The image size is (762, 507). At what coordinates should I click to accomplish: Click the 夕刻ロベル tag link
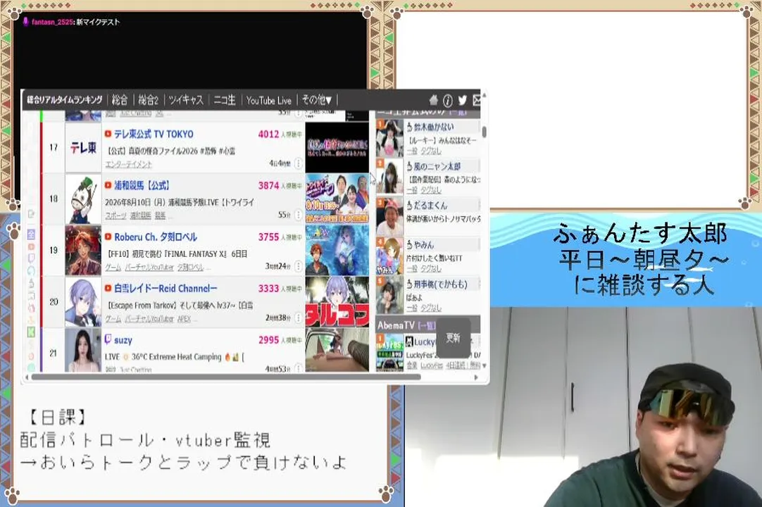coord(190,268)
